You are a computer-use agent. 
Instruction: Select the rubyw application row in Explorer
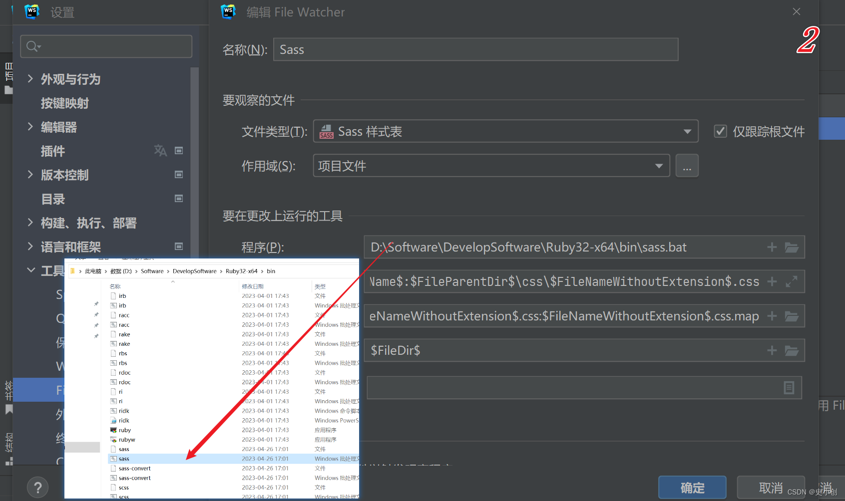click(x=233, y=440)
